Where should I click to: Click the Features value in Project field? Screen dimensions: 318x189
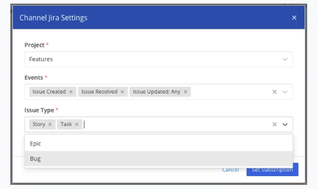[41, 59]
